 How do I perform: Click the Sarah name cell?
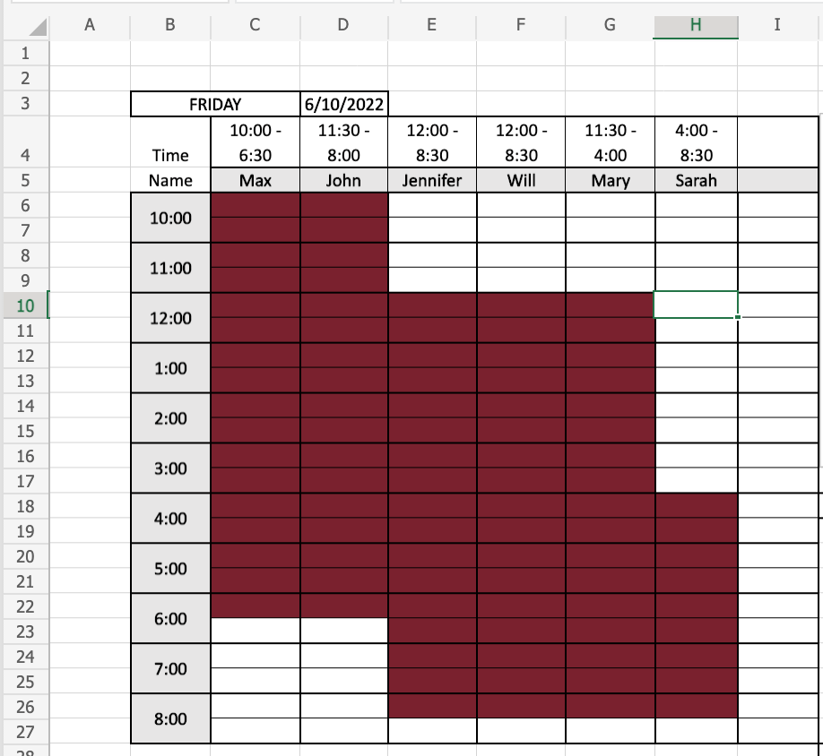pos(696,180)
